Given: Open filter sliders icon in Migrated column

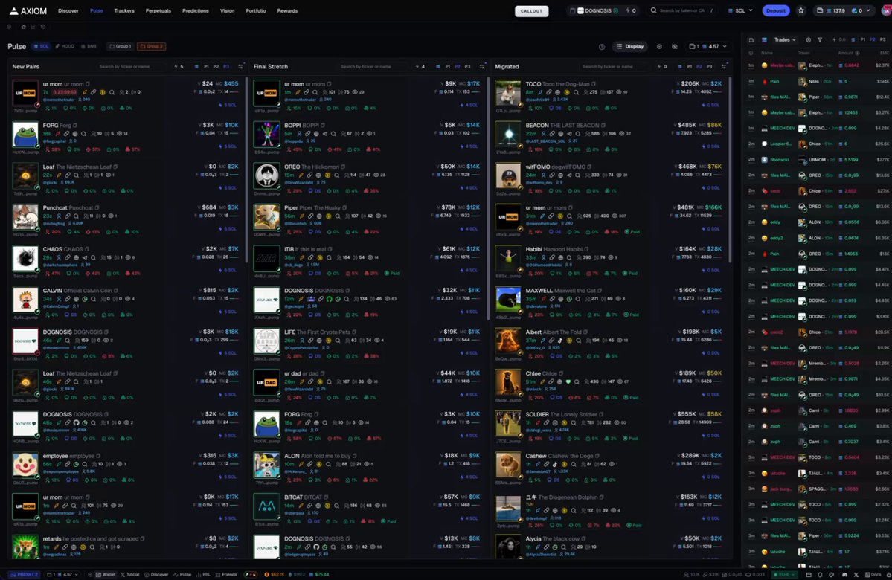Looking at the screenshot, I should (x=724, y=66).
